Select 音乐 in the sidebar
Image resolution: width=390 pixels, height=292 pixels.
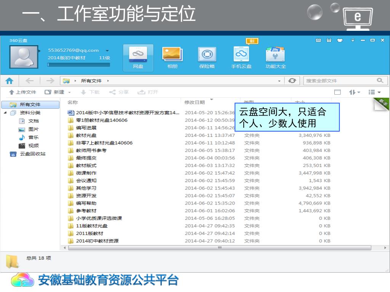tap(29, 137)
